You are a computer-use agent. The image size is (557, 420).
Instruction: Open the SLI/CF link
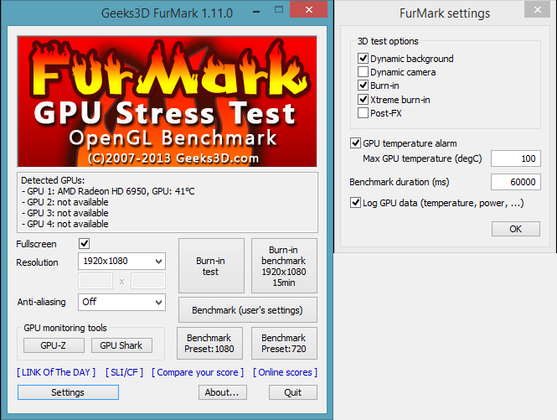point(124,372)
